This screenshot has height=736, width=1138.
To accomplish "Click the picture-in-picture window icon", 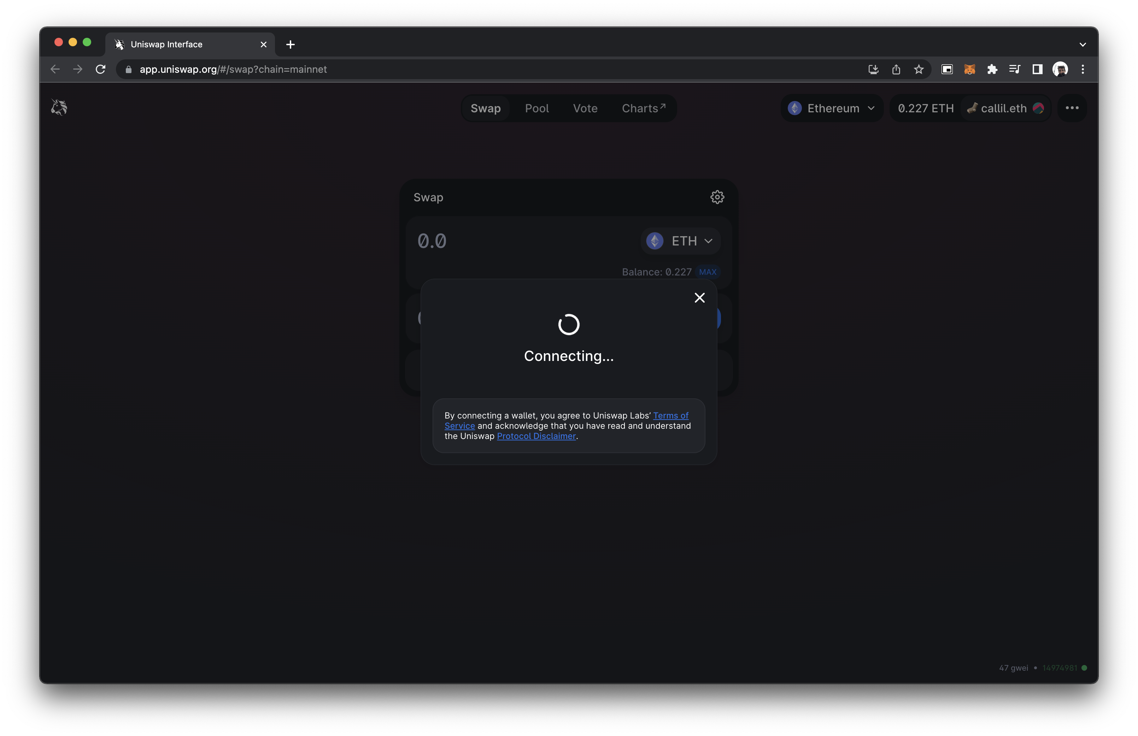I will (947, 69).
